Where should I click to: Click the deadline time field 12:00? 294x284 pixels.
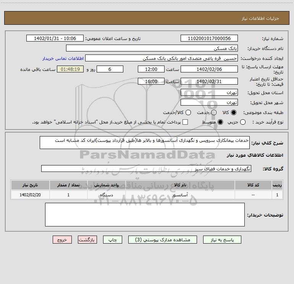(151, 69)
